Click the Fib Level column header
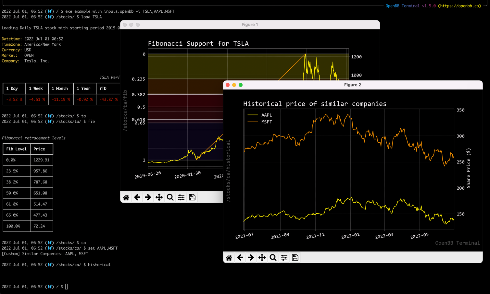This screenshot has height=294, width=490. [x=17, y=149]
